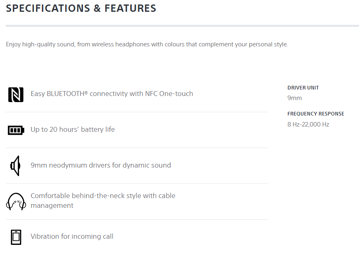The image size is (359, 255).
Task: Click the NFC logo icon
Action: coord(16,95)
